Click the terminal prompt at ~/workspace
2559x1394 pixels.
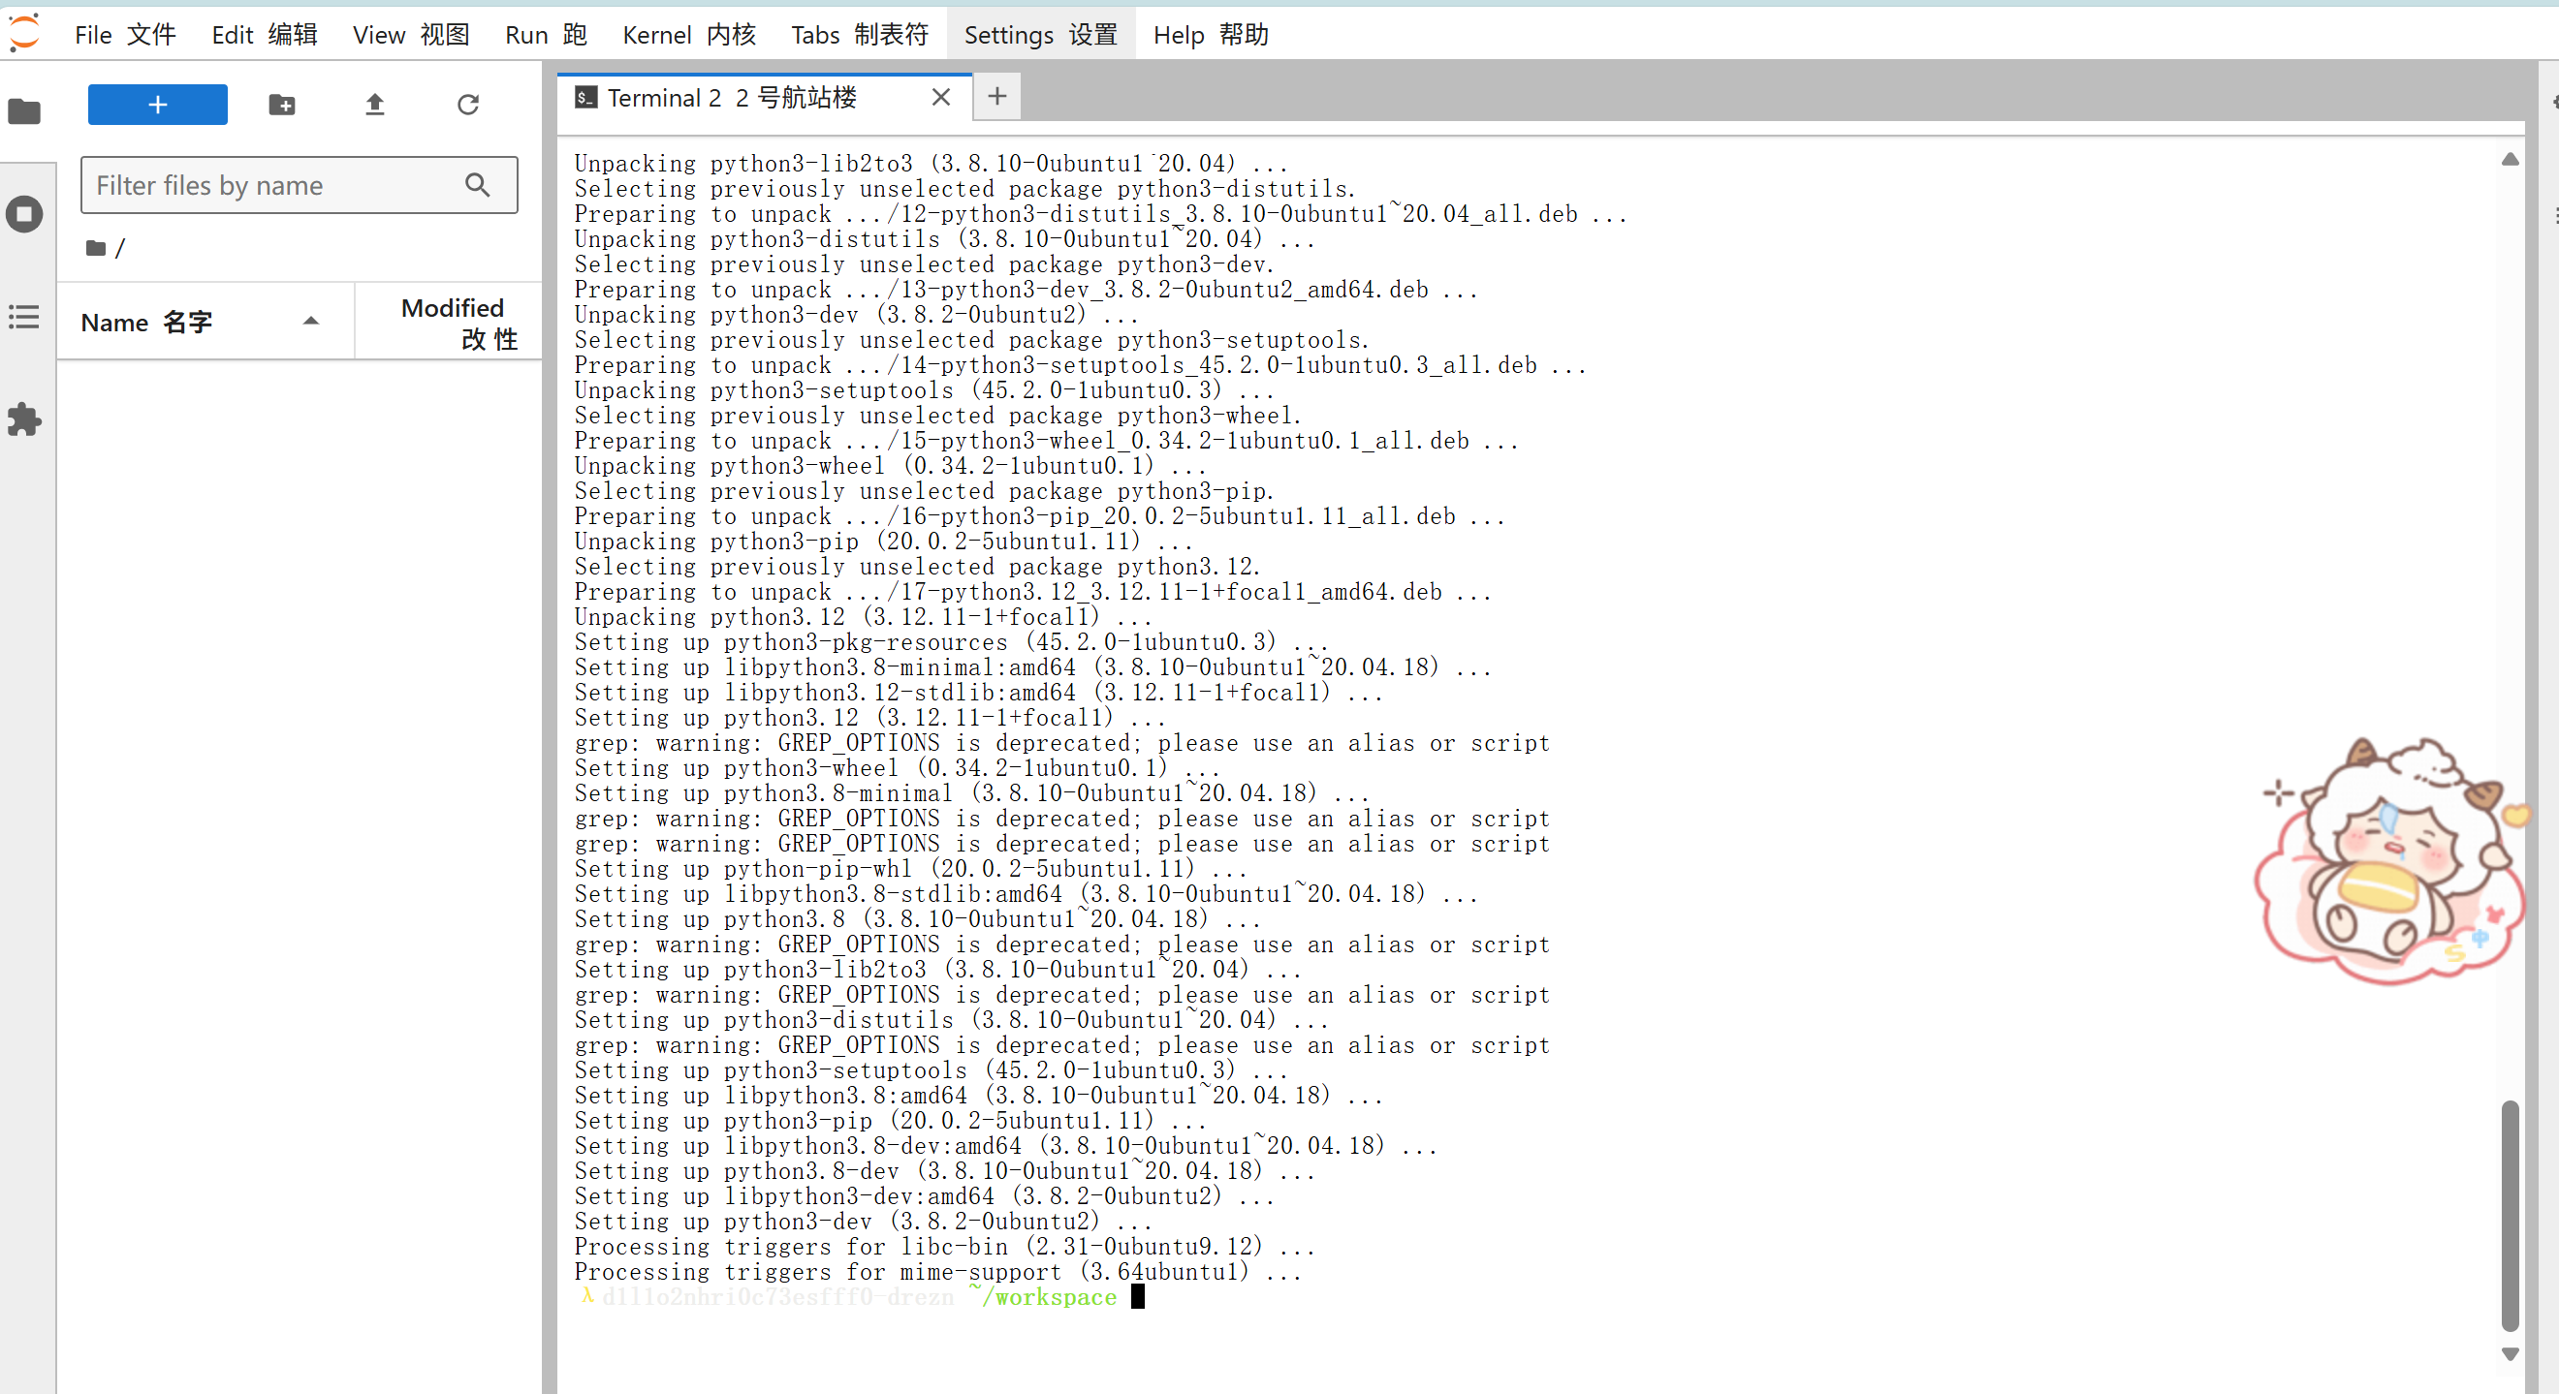[861, 1297]
